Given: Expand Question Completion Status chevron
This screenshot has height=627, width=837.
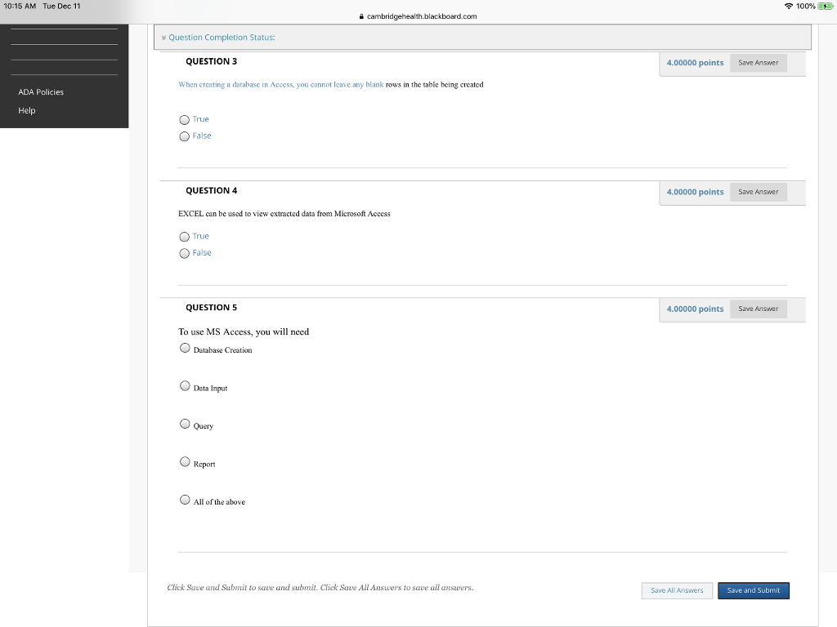Looking at the screenshot, I should (163, 38).
